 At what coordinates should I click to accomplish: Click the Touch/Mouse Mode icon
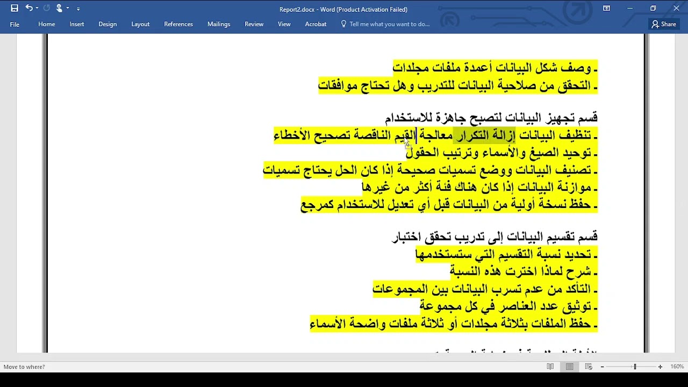coord(59,8)
